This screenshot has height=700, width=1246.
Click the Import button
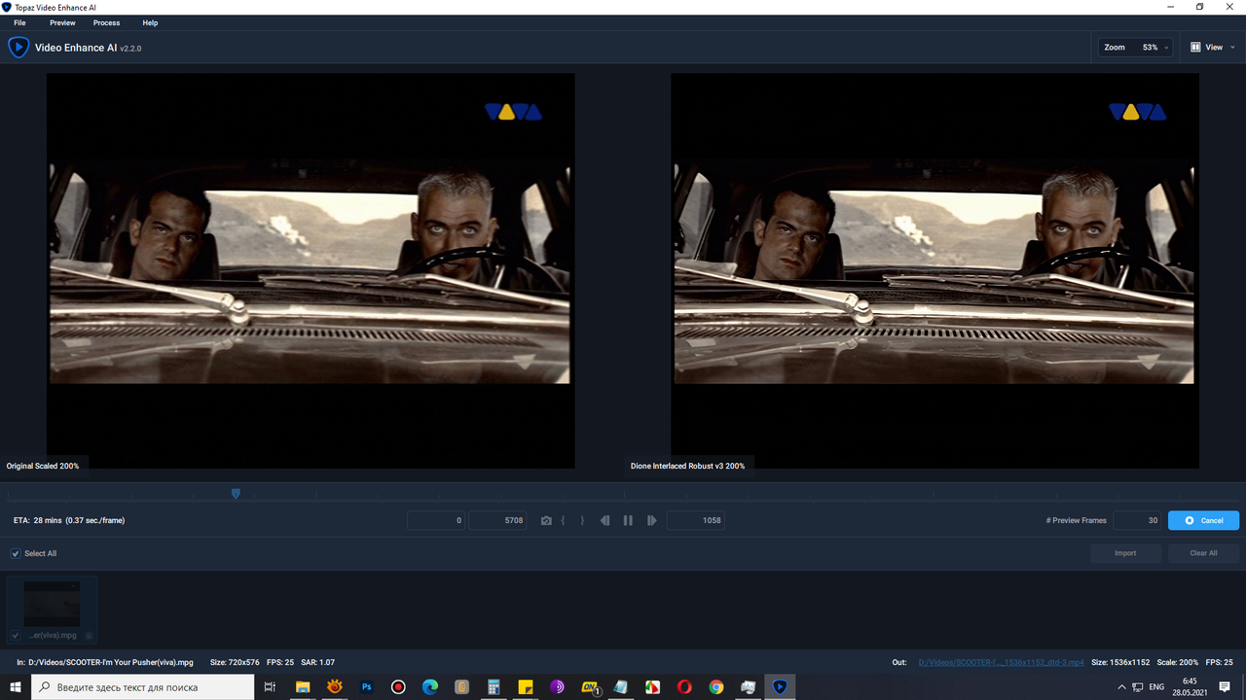tap(1125, 553)
